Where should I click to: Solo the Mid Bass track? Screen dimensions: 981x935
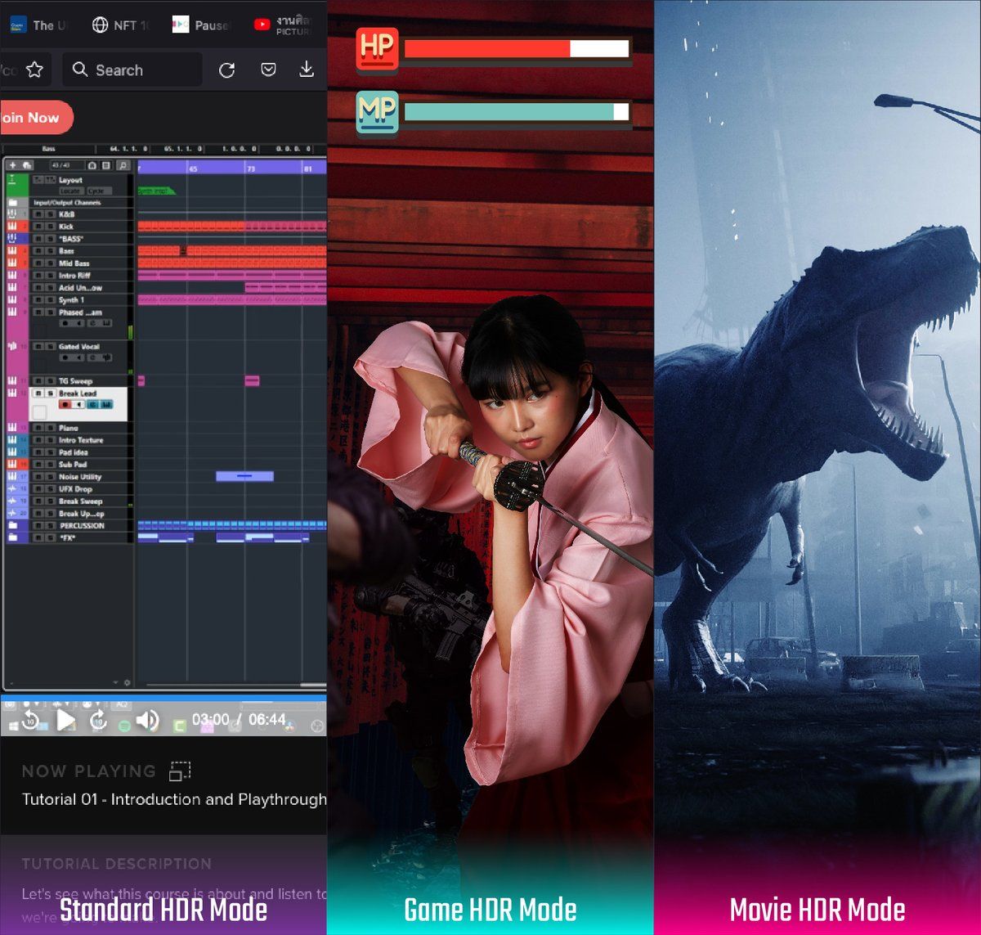pyautogui.click(x=51, y=263)
